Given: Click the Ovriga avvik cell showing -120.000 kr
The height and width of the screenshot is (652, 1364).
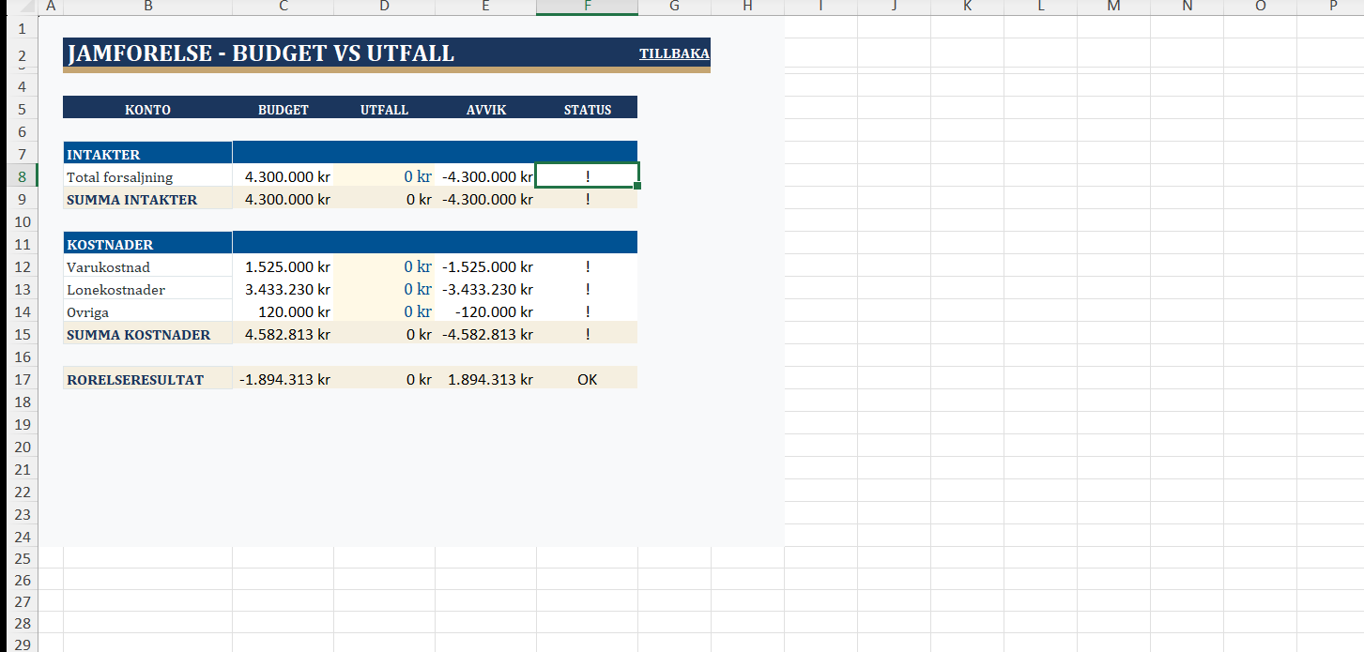Looking at the screenshot, I should pyautogui.click(x=485, y=311).
